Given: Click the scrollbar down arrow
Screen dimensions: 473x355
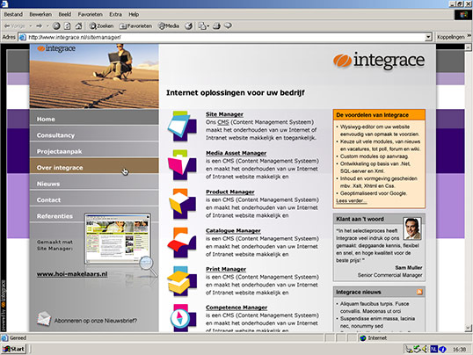Looking at the screenshot, I should click(468, 328).
